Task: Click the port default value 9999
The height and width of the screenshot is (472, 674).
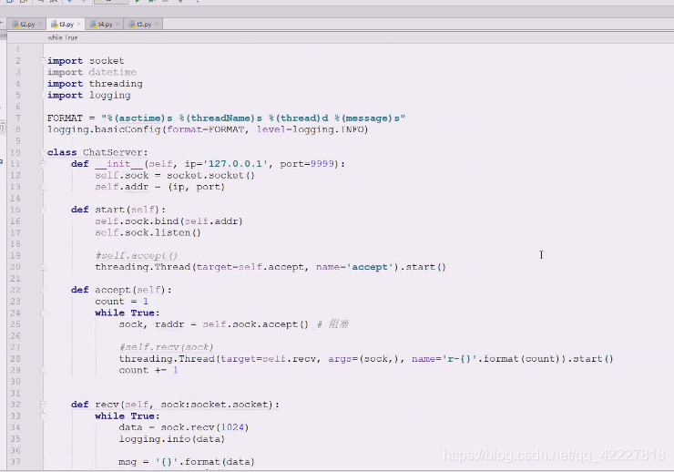Action: click(322, 164)
